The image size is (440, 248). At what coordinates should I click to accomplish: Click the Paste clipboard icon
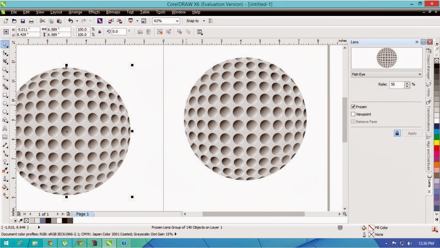[59, 21]
